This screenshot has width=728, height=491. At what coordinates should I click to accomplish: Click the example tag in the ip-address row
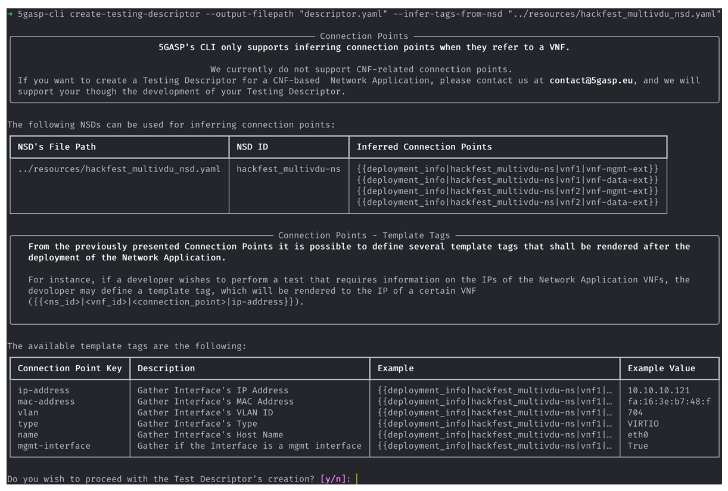495,391
